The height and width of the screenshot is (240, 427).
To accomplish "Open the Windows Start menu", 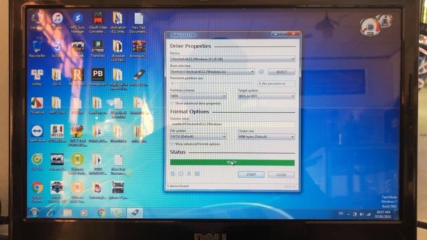I will (34, 213).
